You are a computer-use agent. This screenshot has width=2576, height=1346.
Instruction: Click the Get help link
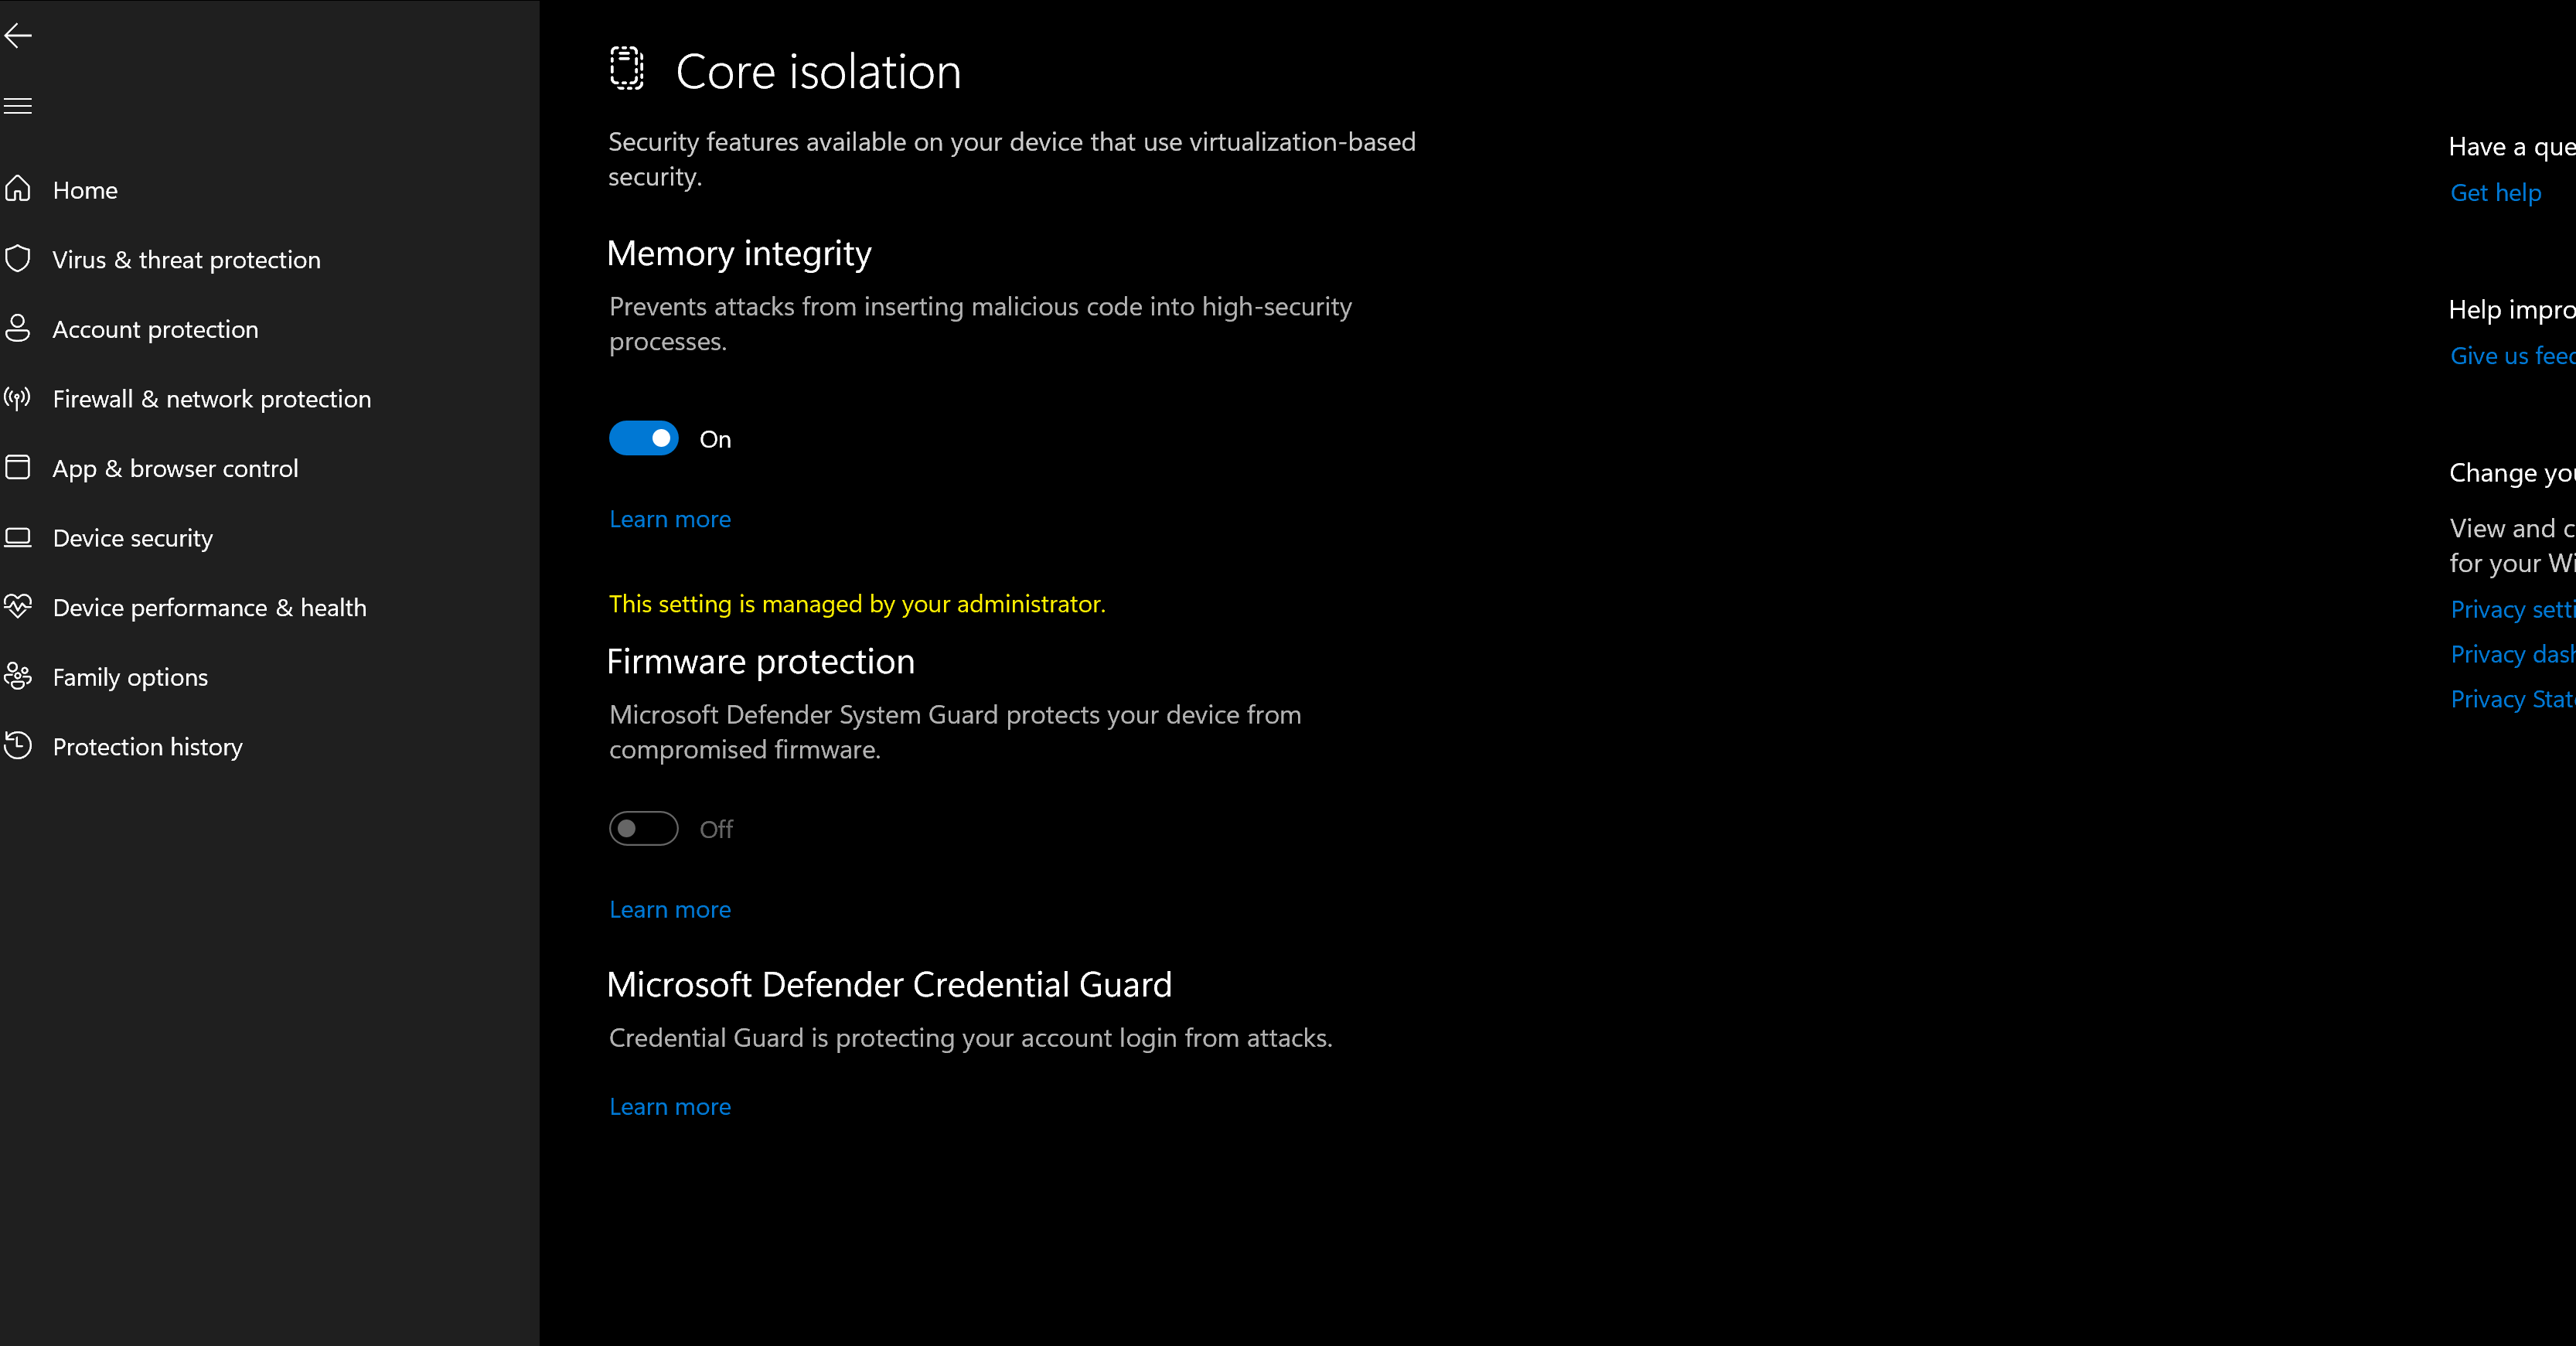tap(2495, 192)
